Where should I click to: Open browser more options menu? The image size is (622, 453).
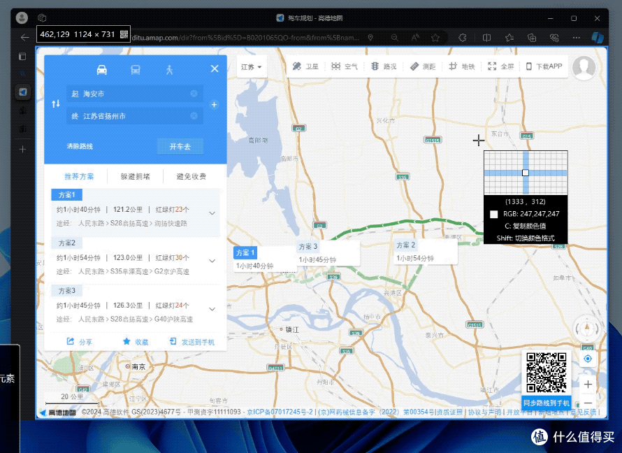coord(577,38)
